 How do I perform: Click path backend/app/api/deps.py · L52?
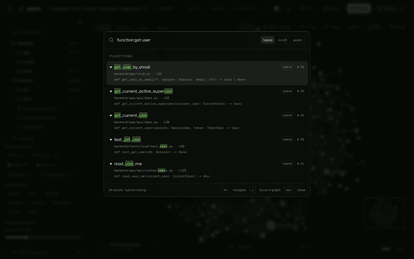click(x=142, y=98)
